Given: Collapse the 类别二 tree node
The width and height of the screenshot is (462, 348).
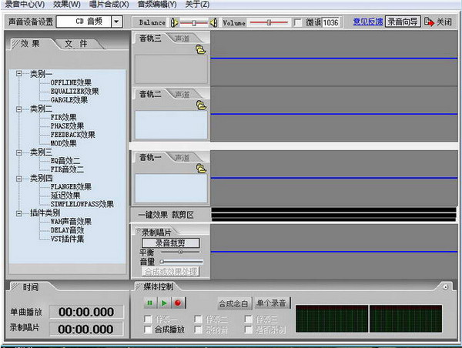Looking at the screenshot, I should pos(18,109).
